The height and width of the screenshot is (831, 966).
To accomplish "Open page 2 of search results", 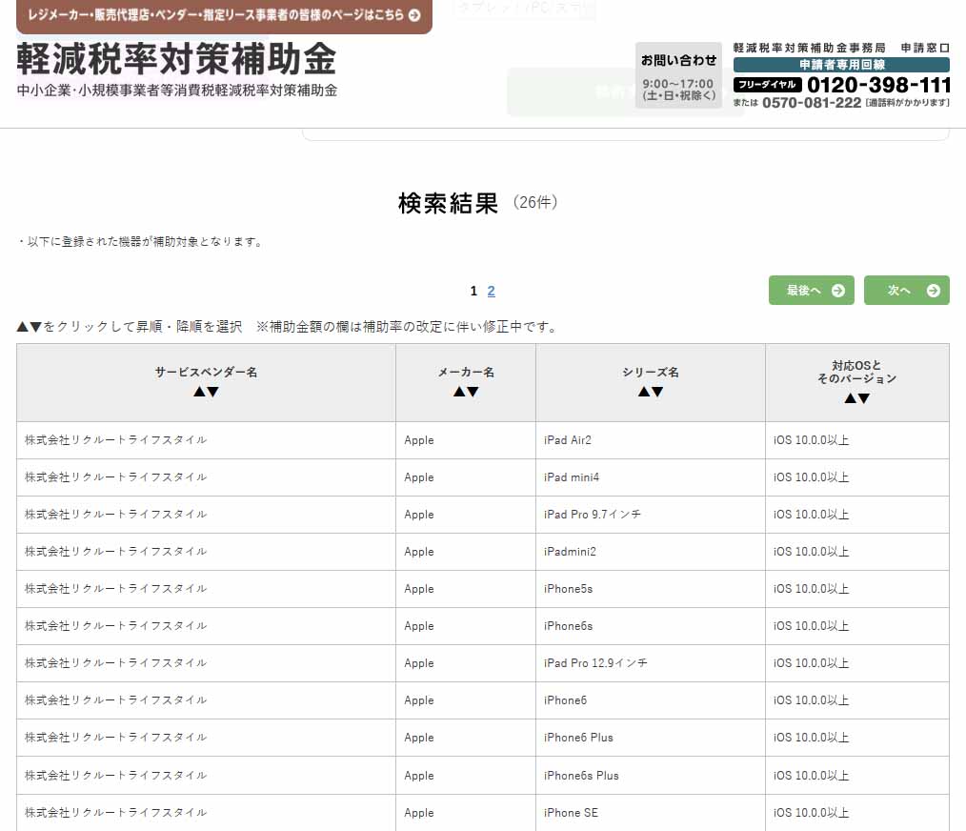I will pos(491,291).
